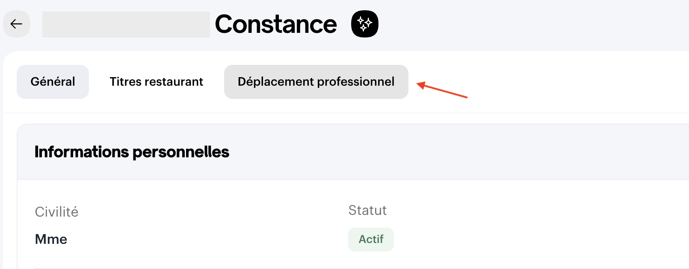Click the word 'personnelles' in the card header

point(180,152)
